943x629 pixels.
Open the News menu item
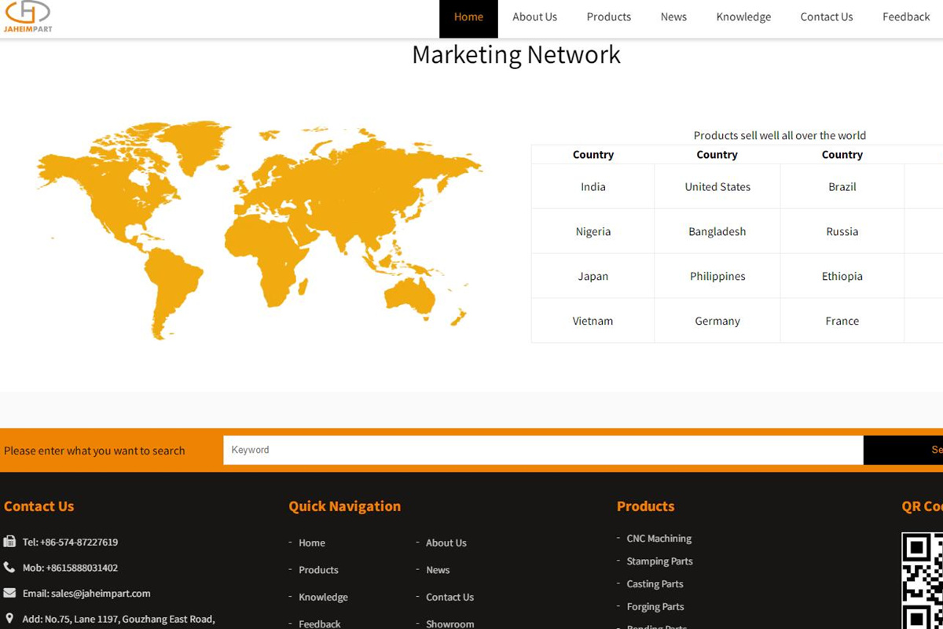[673, 17]
